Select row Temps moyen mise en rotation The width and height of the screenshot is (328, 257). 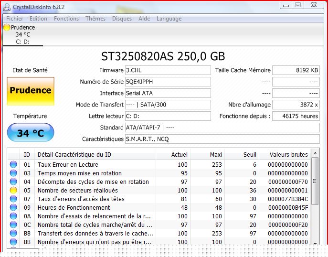159,173
